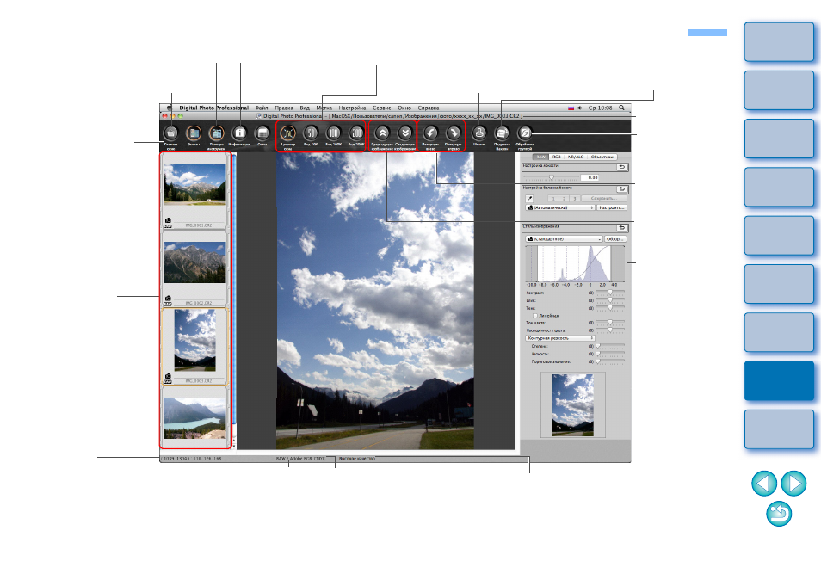Click Rotate right toolbar icon
Viewport: 821px width, 580px height.
click(454, 133)
